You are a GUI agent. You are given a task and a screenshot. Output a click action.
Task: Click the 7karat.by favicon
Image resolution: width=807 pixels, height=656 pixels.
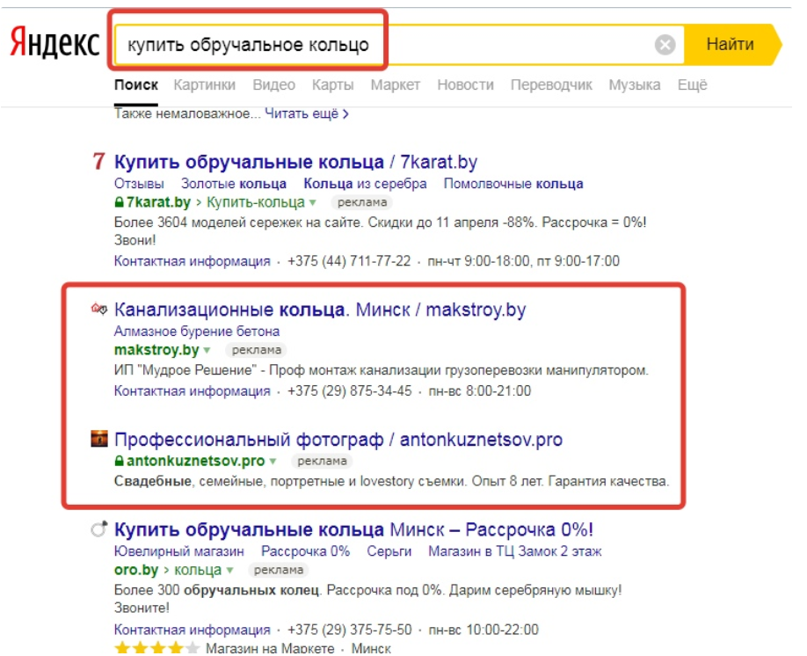[x=98, y=162]
